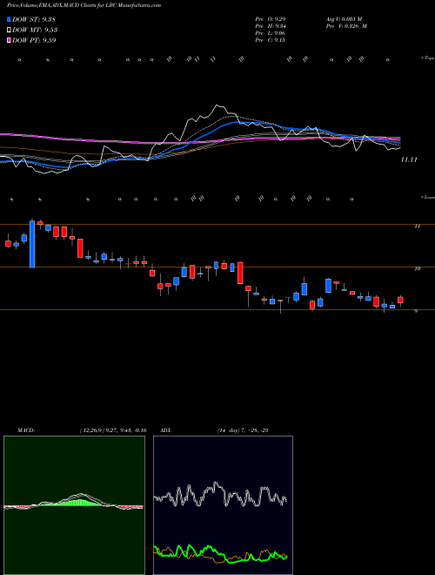This screenshot has height=575, width=435.
Task: Click the tall blue candlestick near the chart start
Action: pyautogui.click(x=32, y=244)
